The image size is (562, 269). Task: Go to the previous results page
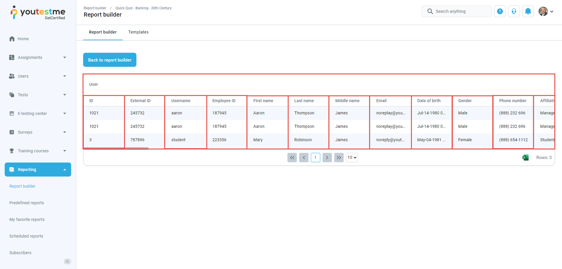pyautogui.click(x=304, y=158)
